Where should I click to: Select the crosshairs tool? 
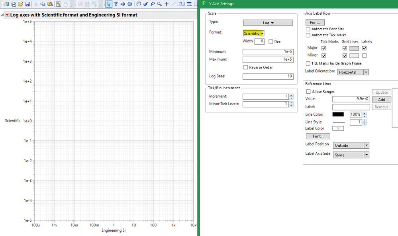[x=167, y=4]
